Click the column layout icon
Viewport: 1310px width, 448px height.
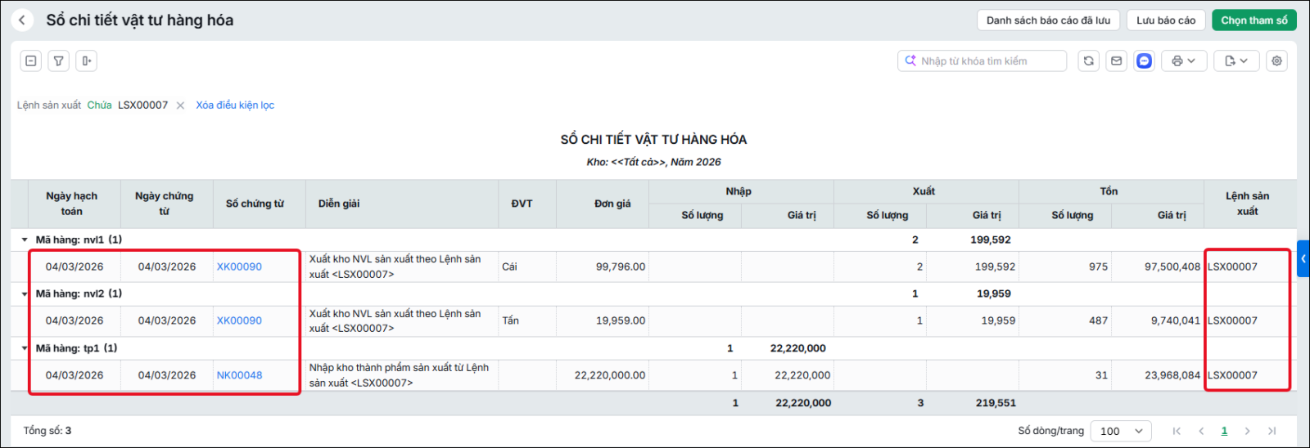click(x=86, y=60)
